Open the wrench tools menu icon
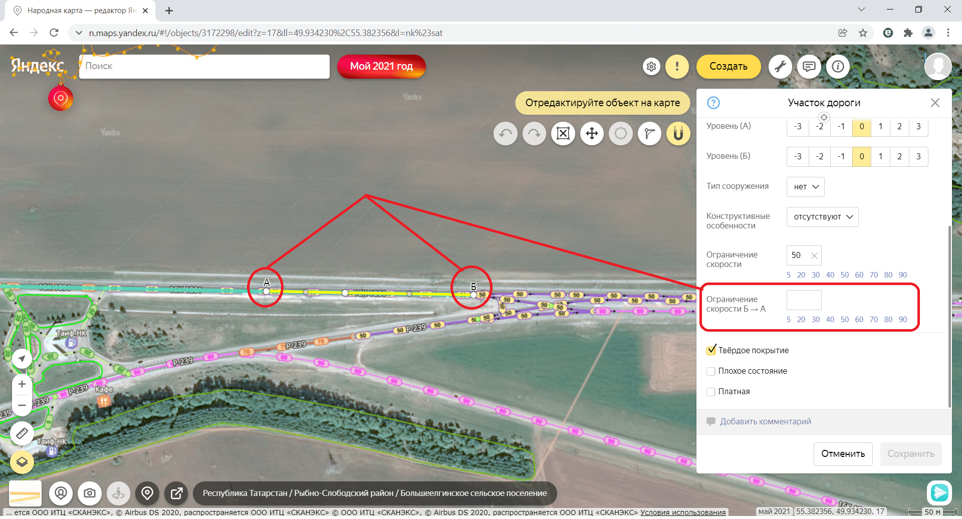Image resolution: width=962 pixels, height=519 pixels. point(780,66)
